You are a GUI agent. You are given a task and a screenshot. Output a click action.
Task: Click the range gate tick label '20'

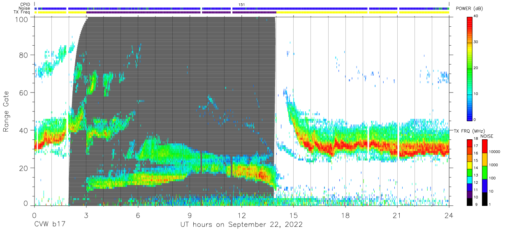(x=23, y=167)
